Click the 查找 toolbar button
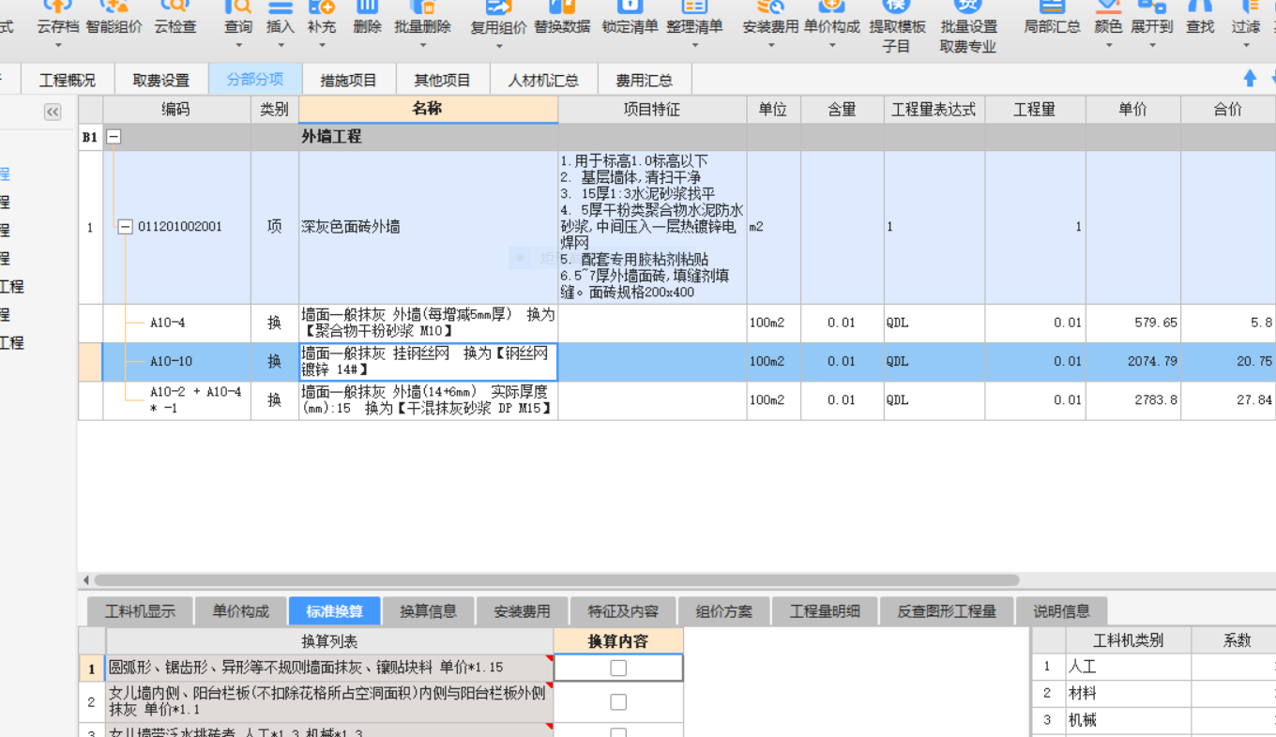The width and height of the screenshot is (1276, 737). tap(1200, 19)
